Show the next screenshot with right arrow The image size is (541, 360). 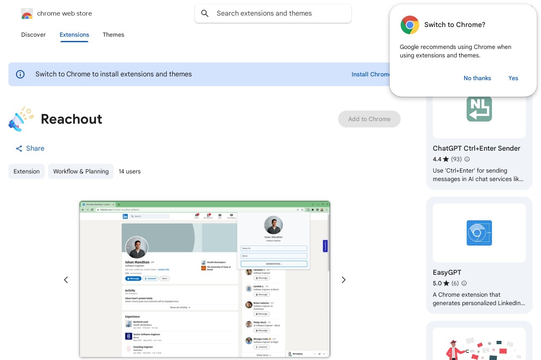point(343,279)
